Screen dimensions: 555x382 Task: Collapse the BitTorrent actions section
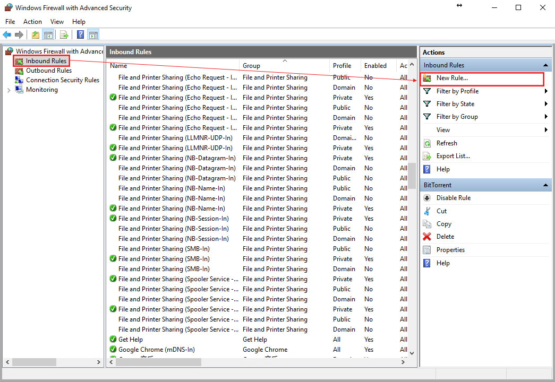click(x=545, y=185)
